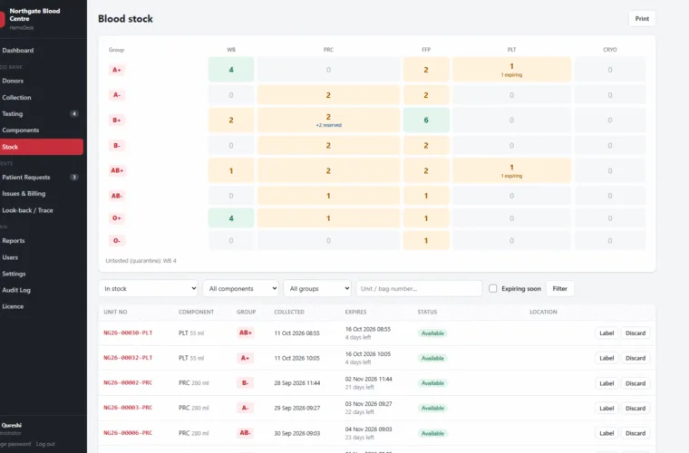Click Available status for NG26-00002-PRC

(x=432, y=383)
